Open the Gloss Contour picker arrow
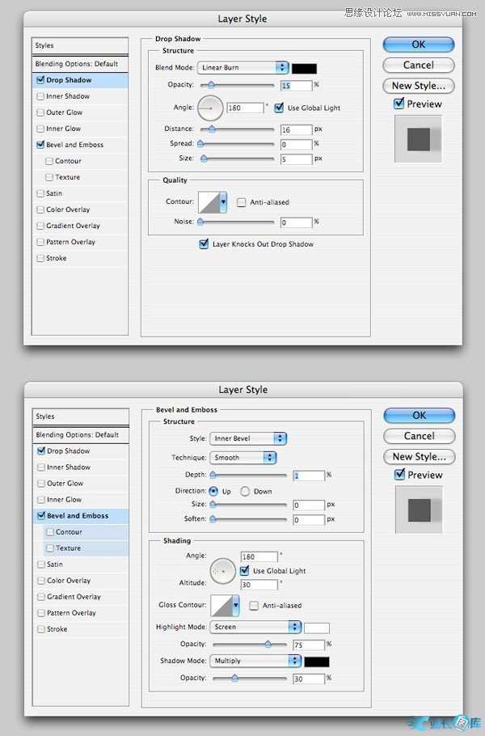The height and width of the screenshot is (736, 485). point(236,605)
